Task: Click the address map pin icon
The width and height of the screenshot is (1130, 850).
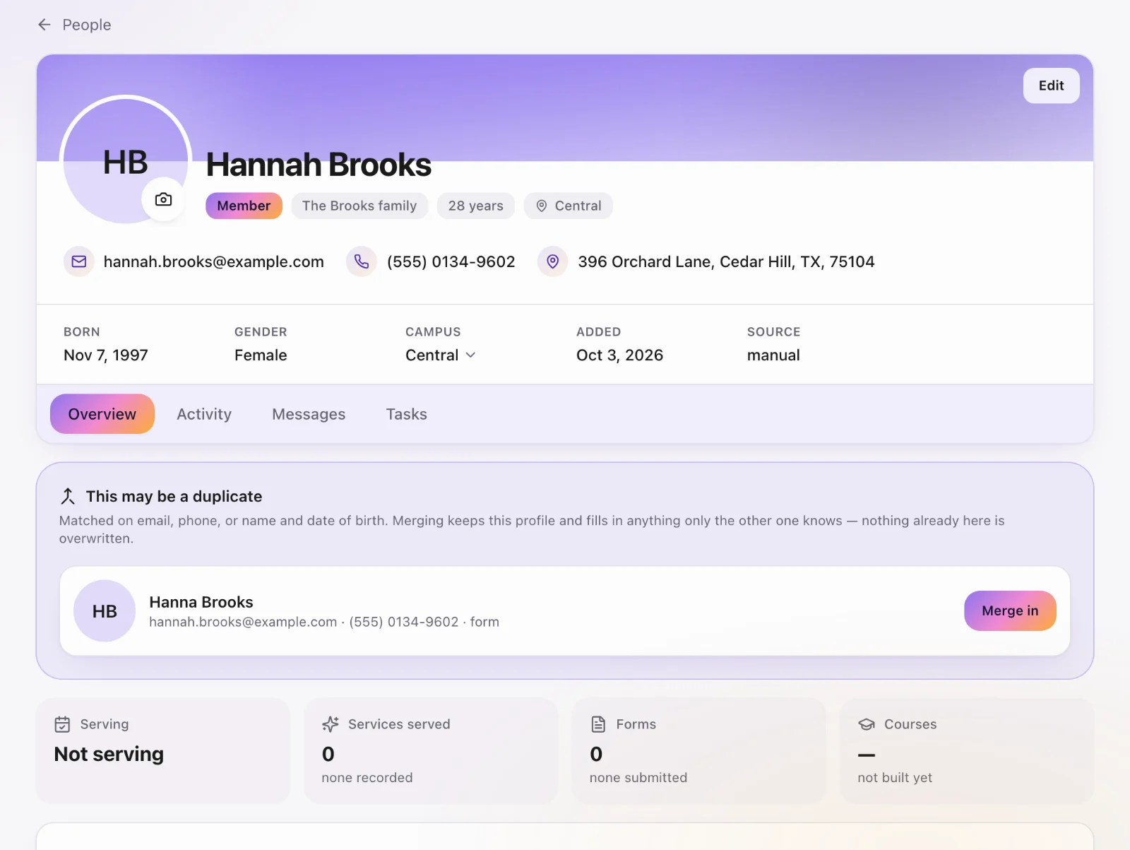Action: pyautogui.click(x=553, y=261)
